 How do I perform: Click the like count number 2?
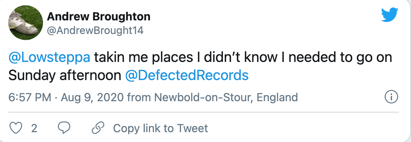tap(34, 128)
